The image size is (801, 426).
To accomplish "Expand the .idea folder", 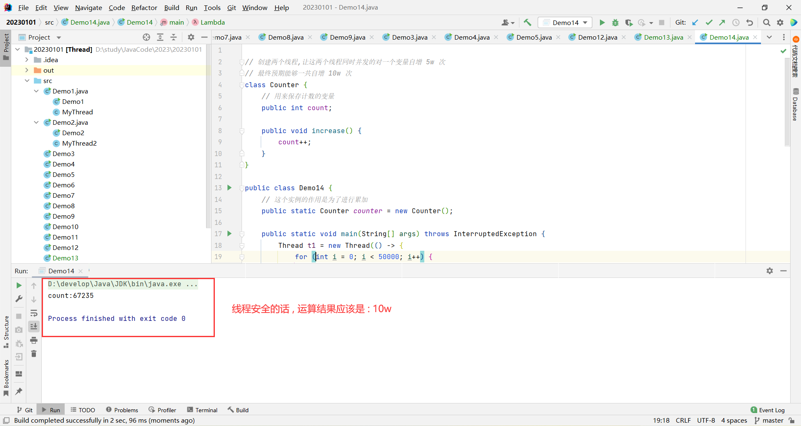I will click(27, 60).
